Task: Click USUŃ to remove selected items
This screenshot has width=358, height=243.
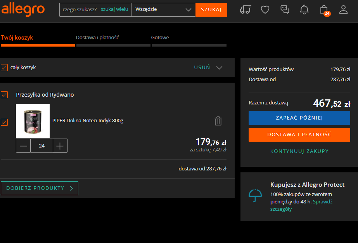Action: [202, 68]
